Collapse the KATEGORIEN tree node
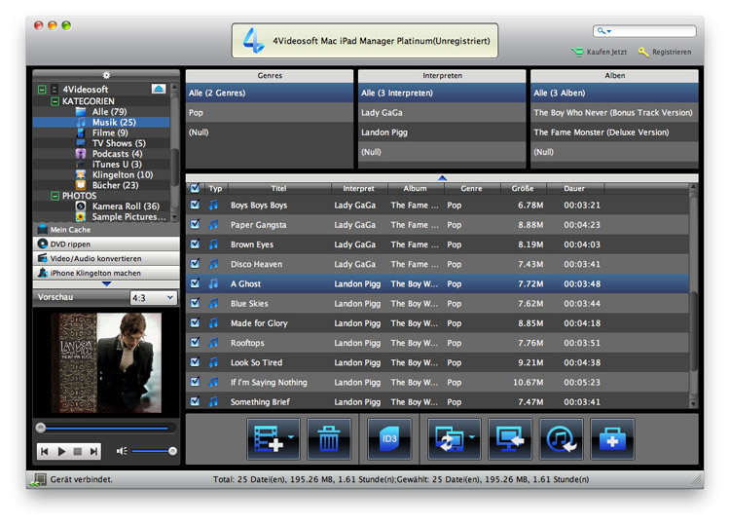Screen dimensions: 730x525 [55, 101]
